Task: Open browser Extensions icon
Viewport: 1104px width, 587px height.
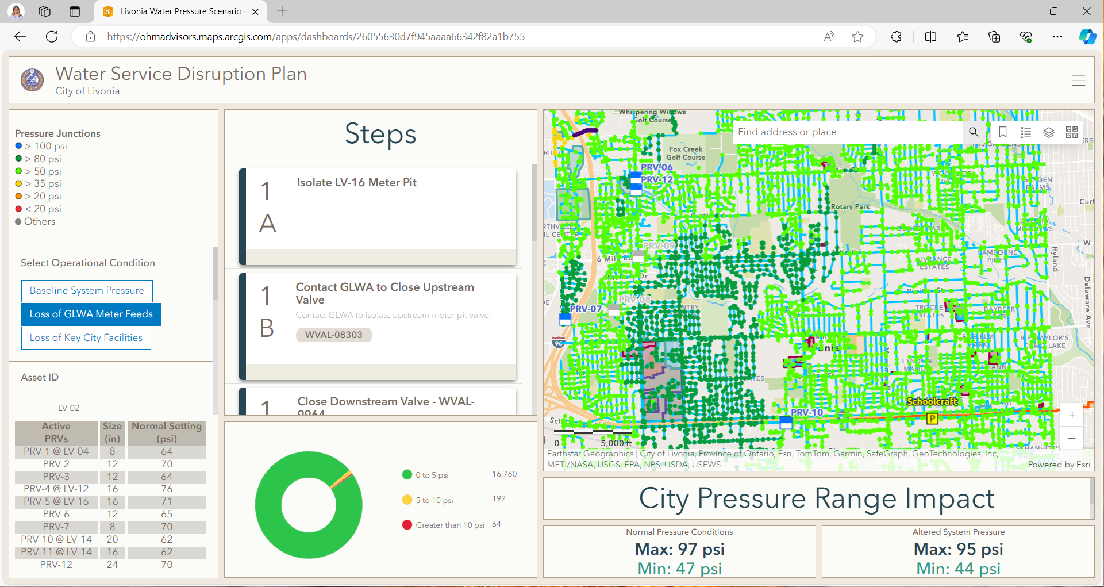Action: 897,37
